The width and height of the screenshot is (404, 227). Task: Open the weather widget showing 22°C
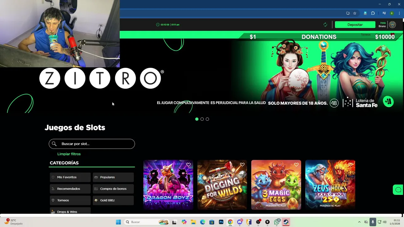click(13, 222)
